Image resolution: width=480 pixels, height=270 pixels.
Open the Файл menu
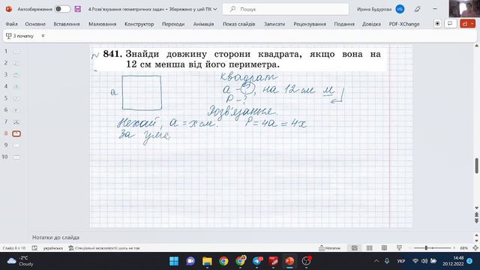(12, 24)
